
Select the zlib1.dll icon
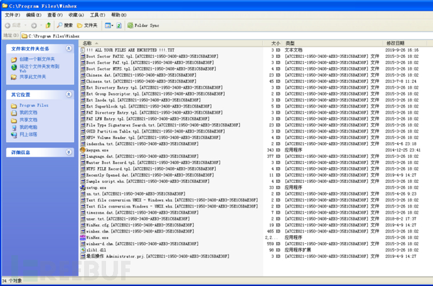(x=83, y=250)
